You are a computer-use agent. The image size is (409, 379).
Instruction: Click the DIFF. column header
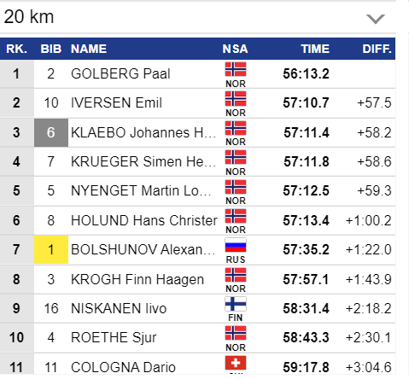coord(377,49)
